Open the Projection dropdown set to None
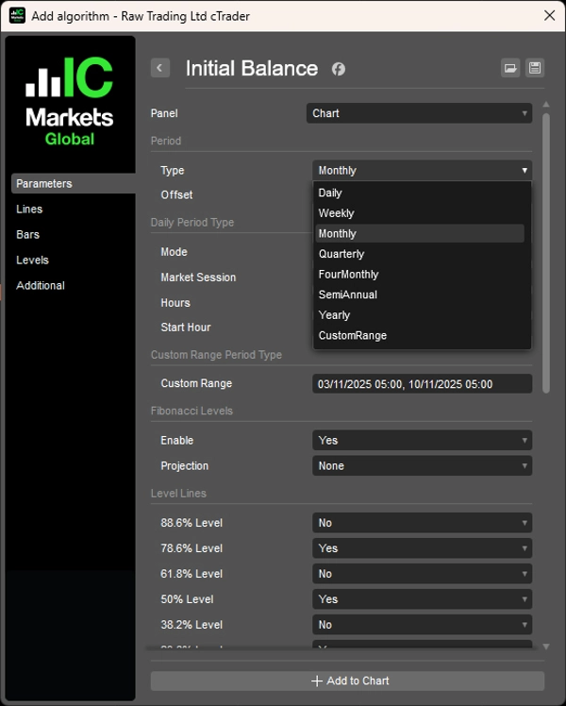Viewport: 566px width, 706px height. point(422,466)
